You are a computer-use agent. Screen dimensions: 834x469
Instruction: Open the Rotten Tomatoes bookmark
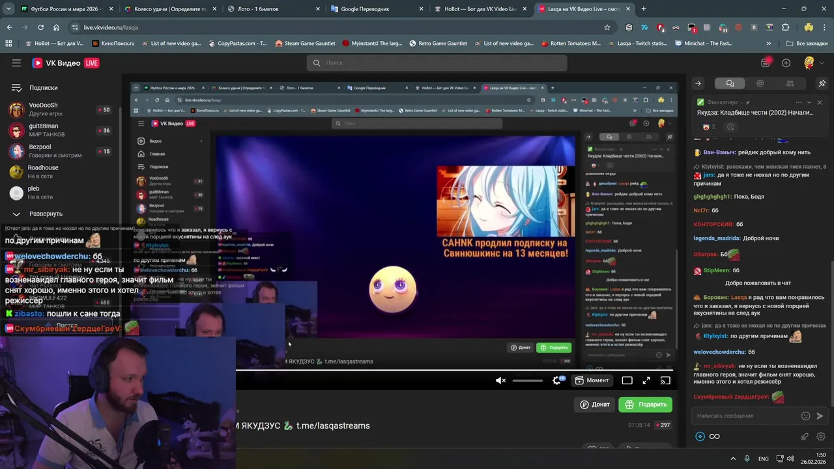click(x=571, y=44)
